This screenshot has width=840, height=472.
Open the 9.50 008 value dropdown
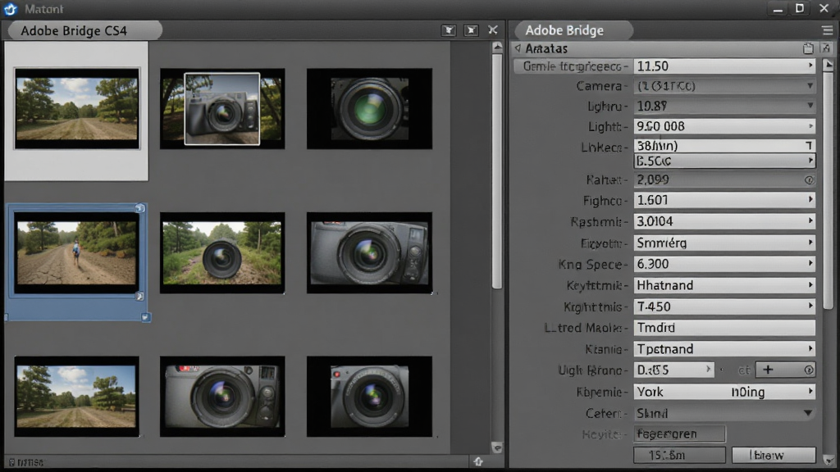point(724,126)
